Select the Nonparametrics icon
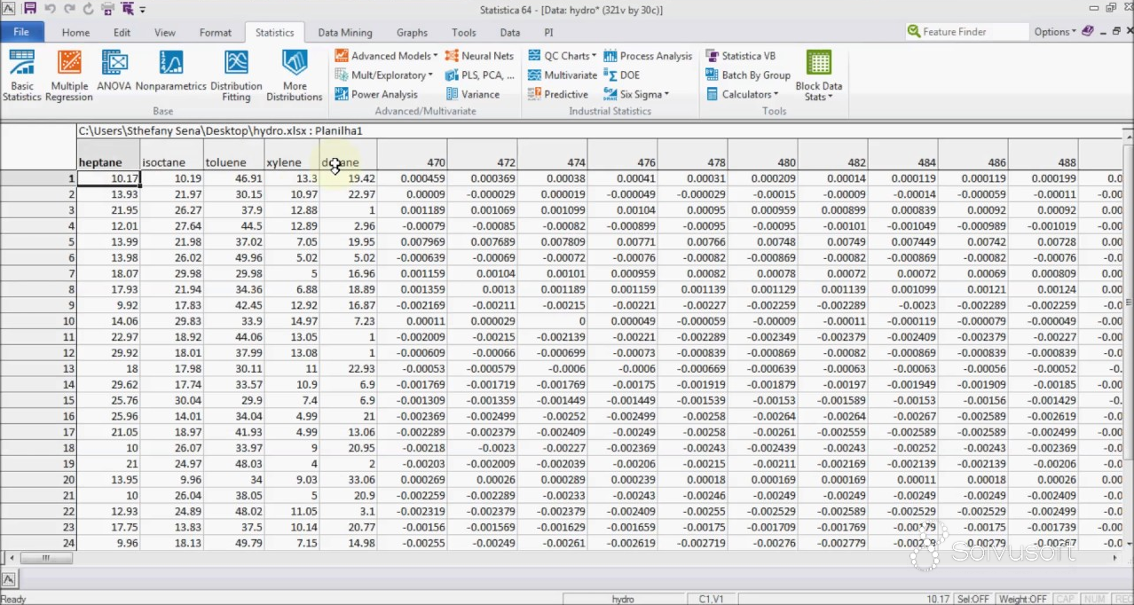1134x605 pixels. pyautogui.click(x=170, y=75)
